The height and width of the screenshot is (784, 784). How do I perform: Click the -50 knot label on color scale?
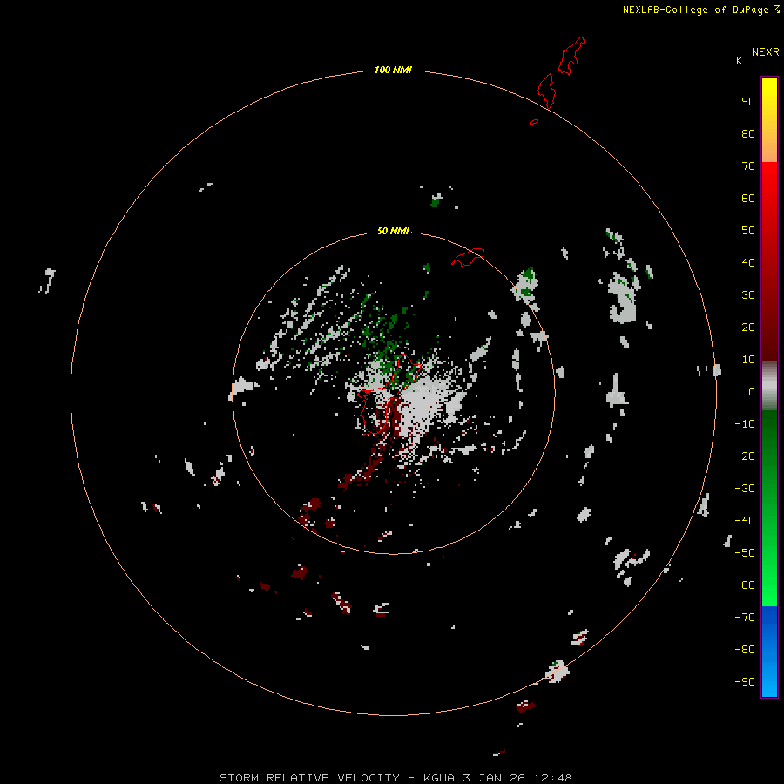(745, 553)
